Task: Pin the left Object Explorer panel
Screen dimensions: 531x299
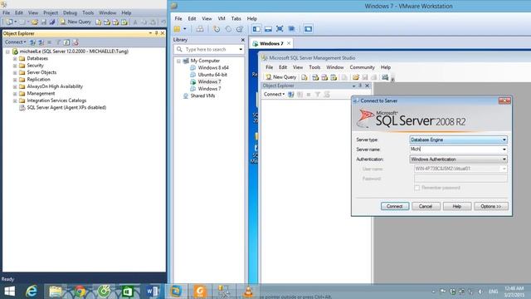Action: click(157, 33)
